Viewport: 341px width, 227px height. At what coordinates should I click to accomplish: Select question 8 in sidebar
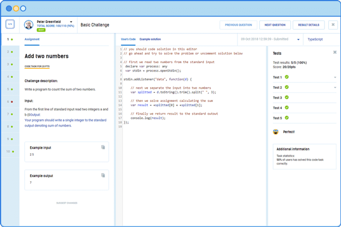point(10,126)
